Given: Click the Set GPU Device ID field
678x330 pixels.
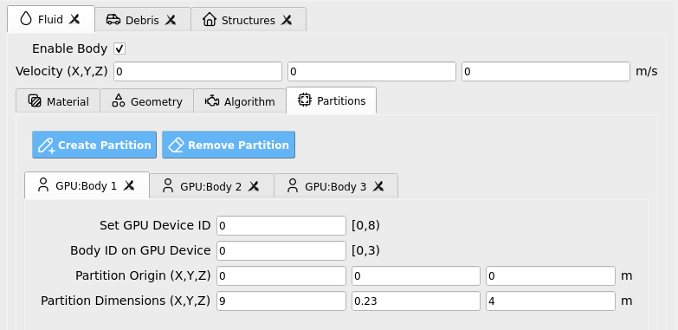Looking at the screenshot, I should pos(281,226).
